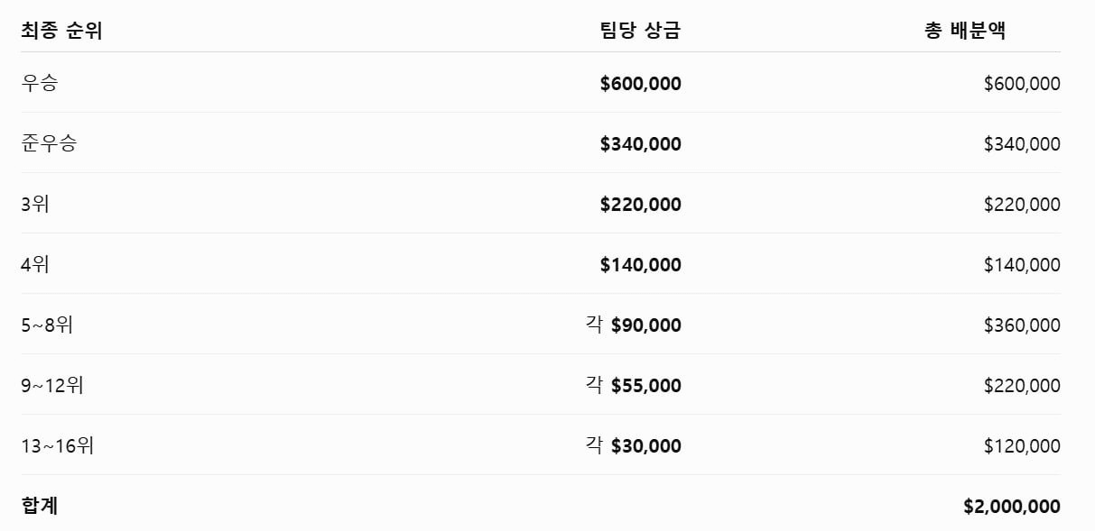
Task: Click the bold $340,000 team prize
Action: coord(641,144)
